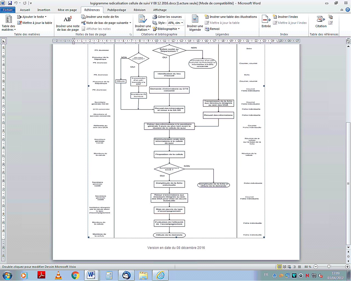
Task: Switch to full screen reading view
Action: point(284,267)
